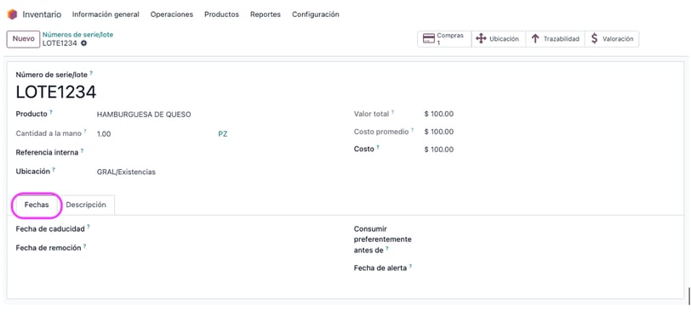The image size is (691, 321).
Task: Select the Fechas tab
Action: (37, 205)
